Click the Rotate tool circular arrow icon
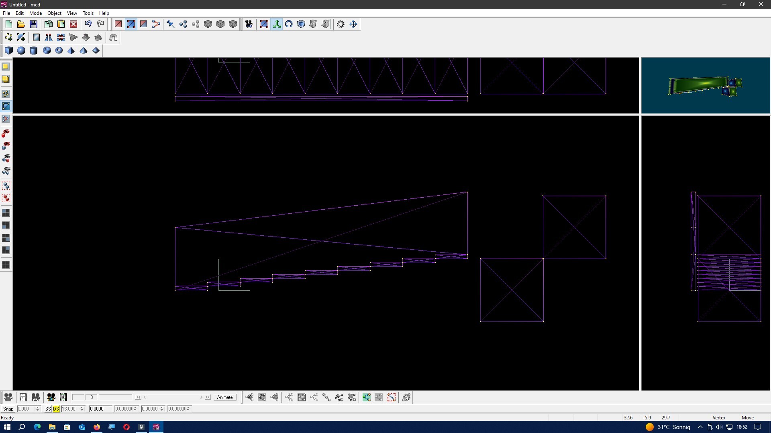Viewport: 771px width, 433px height. pyautogui.click(x=289, y=24)
